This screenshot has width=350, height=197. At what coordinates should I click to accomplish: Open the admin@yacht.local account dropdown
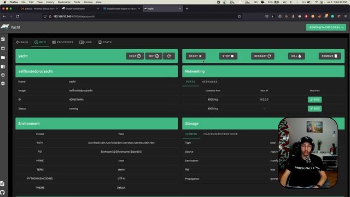click(326, 27)
